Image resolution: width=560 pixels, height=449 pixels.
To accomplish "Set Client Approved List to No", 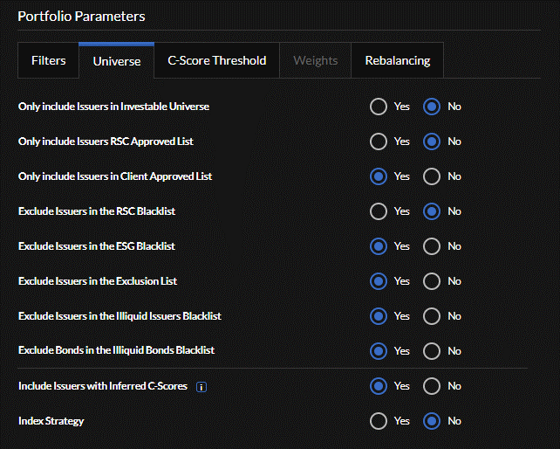I will click(431, 176).
